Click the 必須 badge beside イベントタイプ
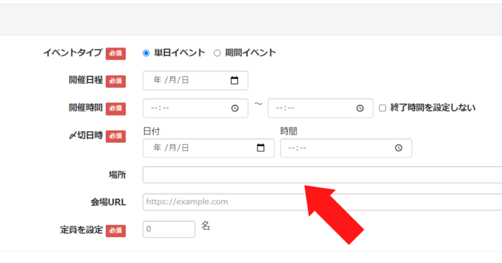The height and width of the screenshot is (263, 502). pos(116,53)
